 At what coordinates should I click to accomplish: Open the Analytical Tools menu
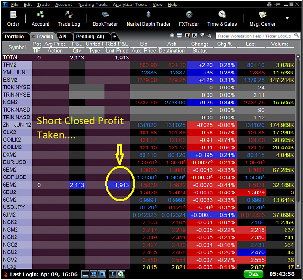[130, 4]
